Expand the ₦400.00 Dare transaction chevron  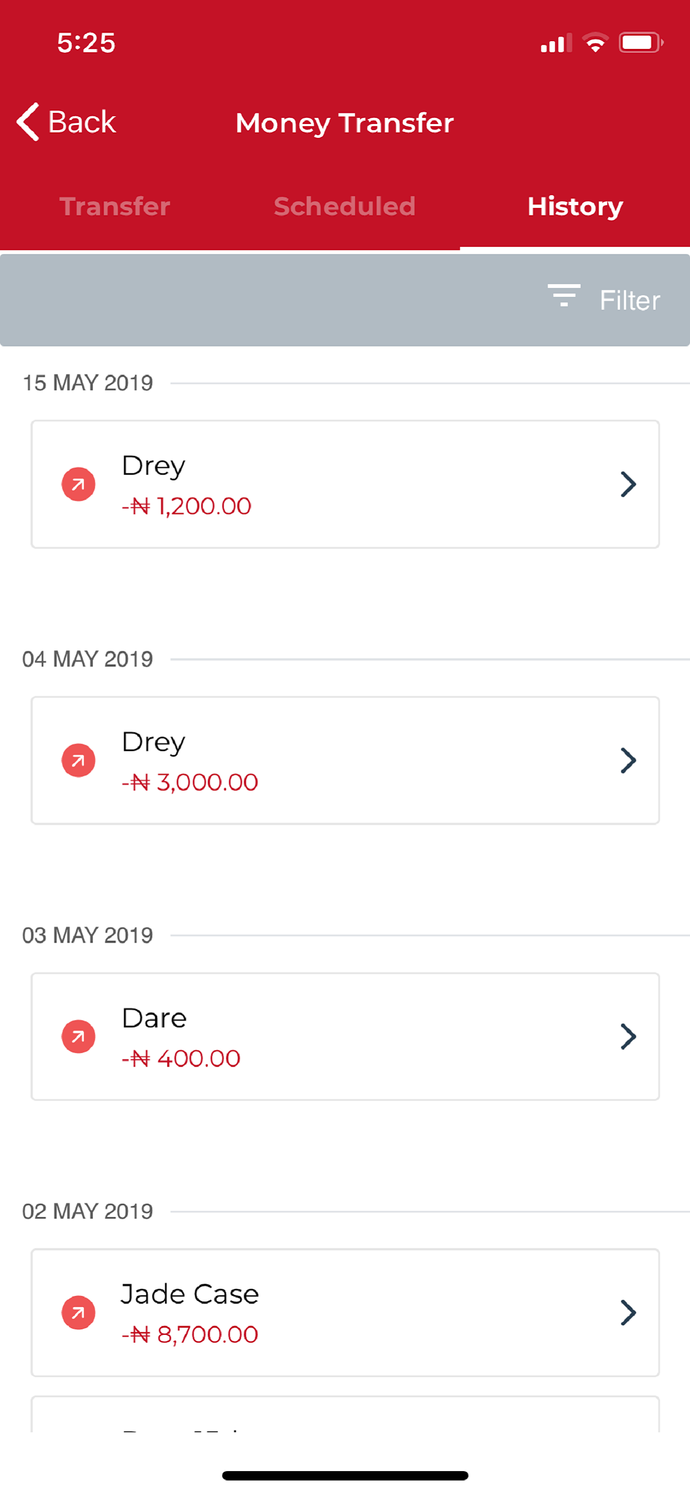(628, 1037)
